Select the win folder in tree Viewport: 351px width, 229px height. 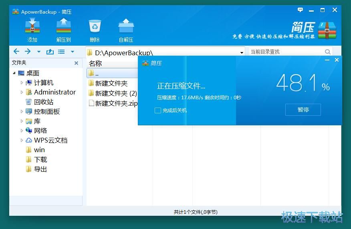(39, 150)
